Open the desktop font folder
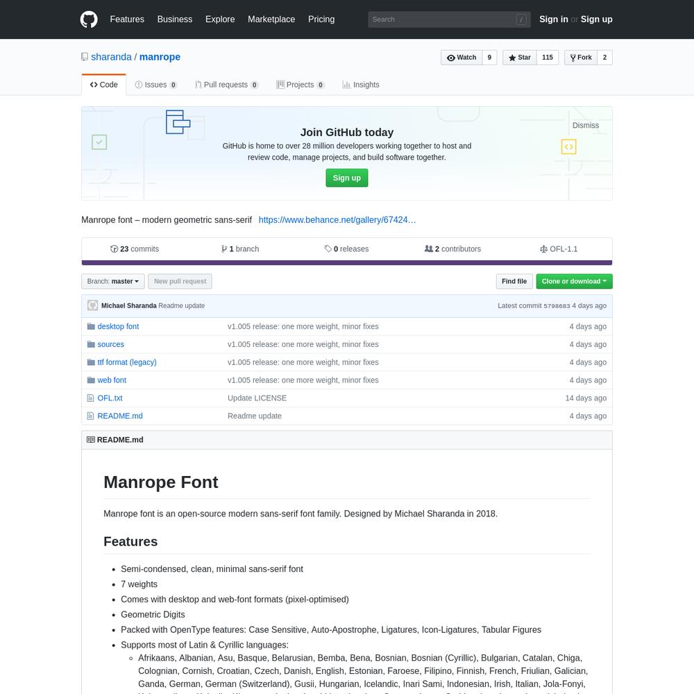694x694 pixels. click(x=118, y=327)
